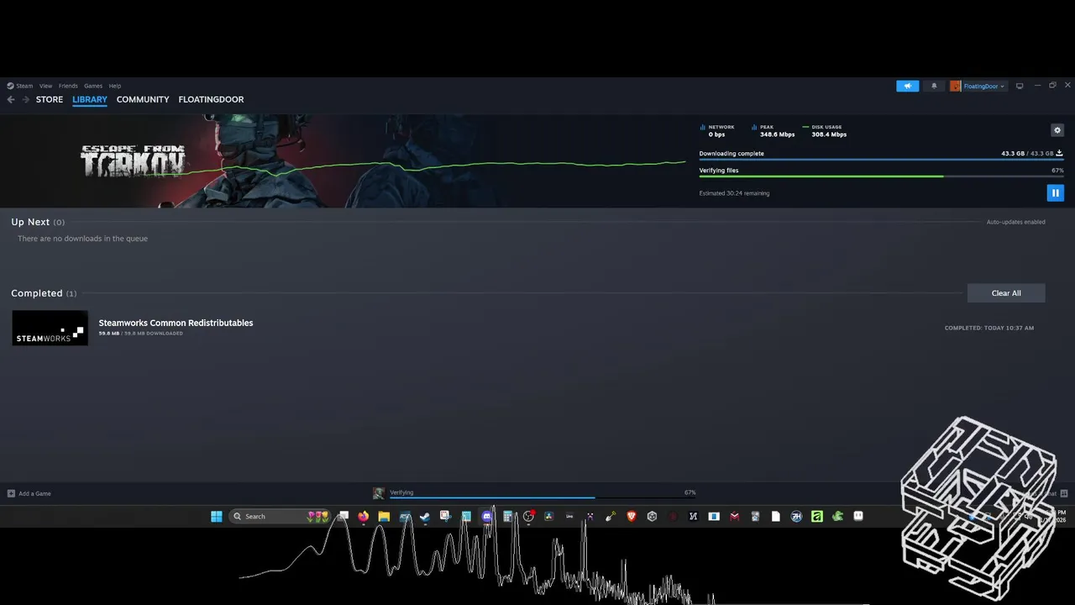Expand the FloatingDoor account dropdown
This screenshot has height=605, width=1075.
click(x=983, y=86)
